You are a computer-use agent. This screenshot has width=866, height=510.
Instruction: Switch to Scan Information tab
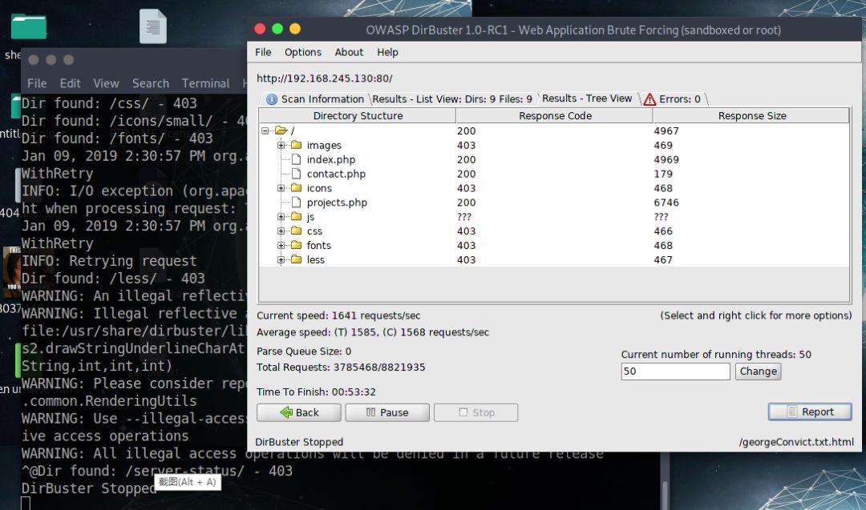[x=315, y=99]
